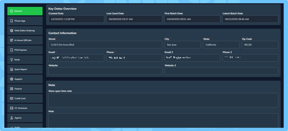Focus the Phone 2 input field
This screenshot has height=131, width=288.
(x=250, y=58)
